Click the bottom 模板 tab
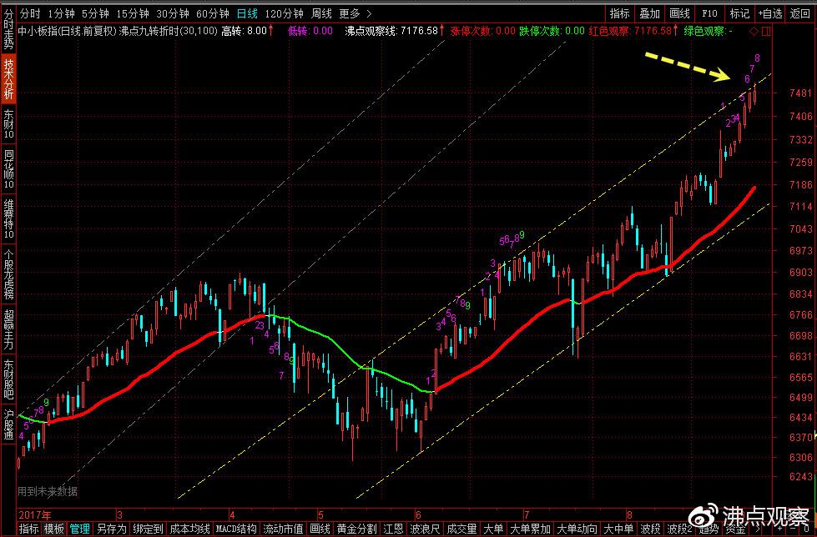 (53, 529)
